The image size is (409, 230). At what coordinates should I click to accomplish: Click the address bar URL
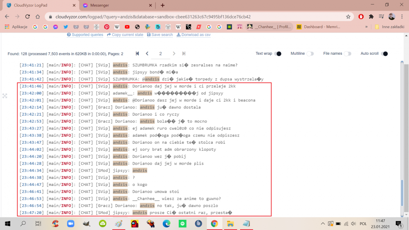(153, 17)
